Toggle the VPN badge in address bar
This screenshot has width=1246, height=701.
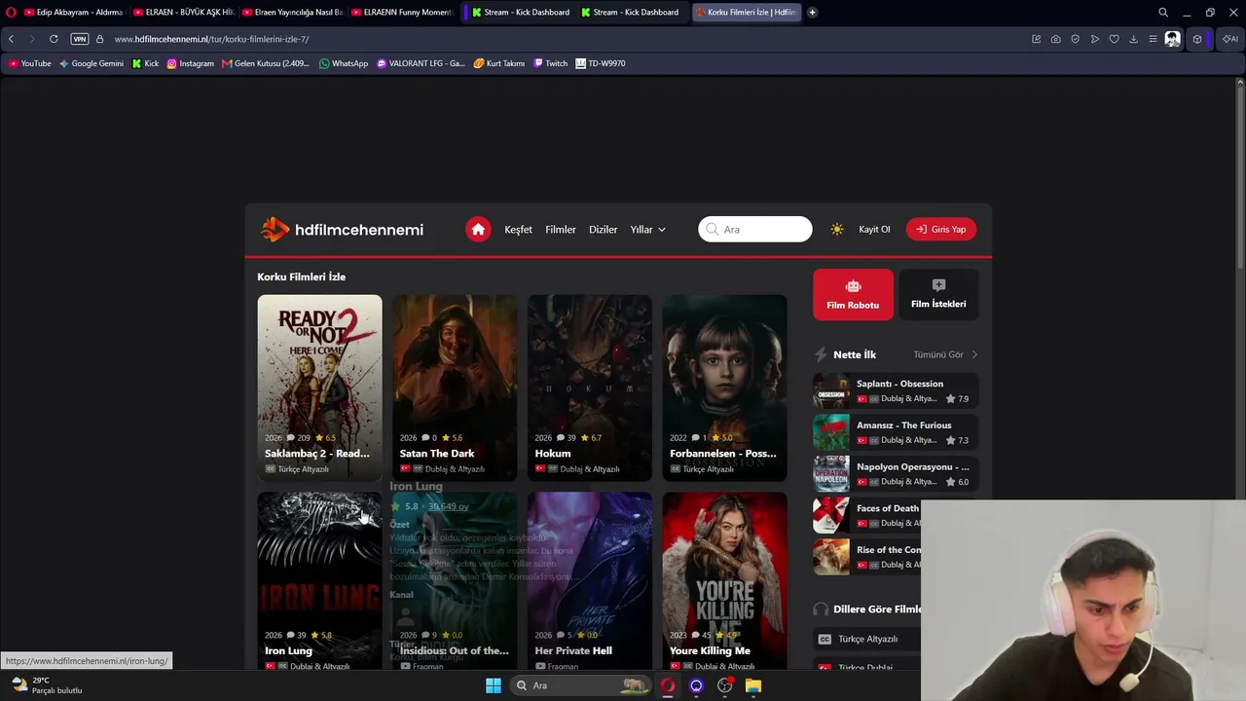pyautogui.click(x=80, y=39)
